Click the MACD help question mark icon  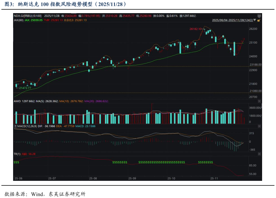point(15,126)
